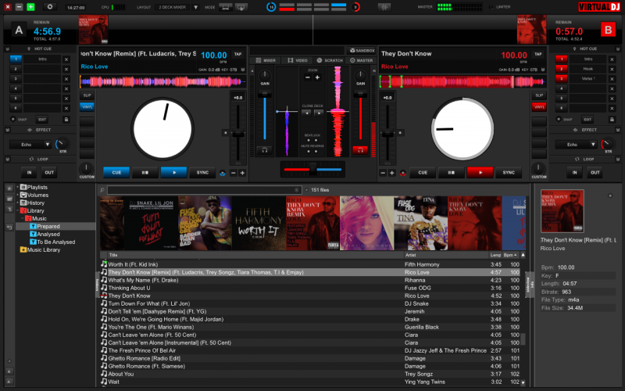Set deck B loop OUT point
Viewport: 625px width, 391px height.
[595, 172]
